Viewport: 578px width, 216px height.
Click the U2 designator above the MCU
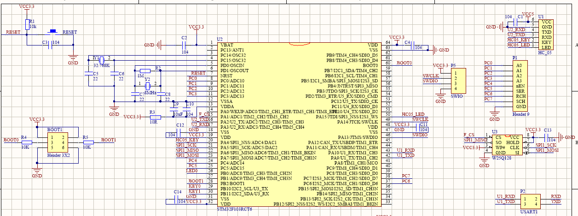(x=220, y=40)
